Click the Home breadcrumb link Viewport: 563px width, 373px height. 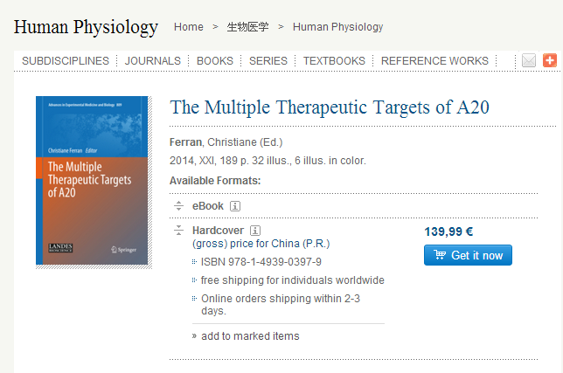click(188, 27)
